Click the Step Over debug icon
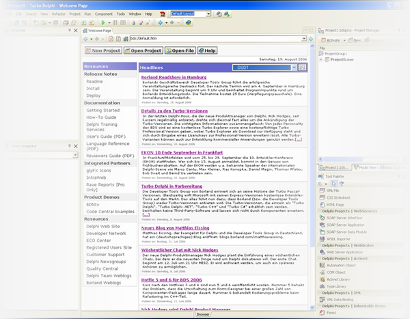 pyautogui.click(x=141, y=23)
